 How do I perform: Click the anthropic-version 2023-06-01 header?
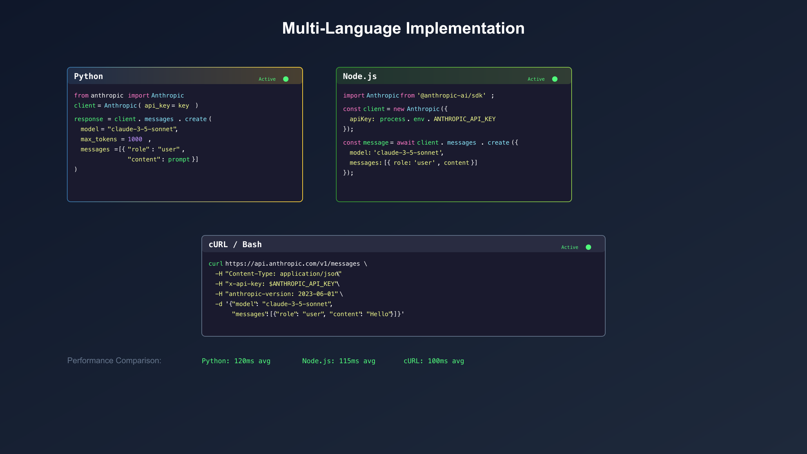click(x=279, y=294)
